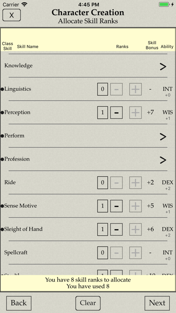The width and height of the screenshot is (176, 313).
Task: Expand the Knowledge skill chevron
Action: click(163, 67)
